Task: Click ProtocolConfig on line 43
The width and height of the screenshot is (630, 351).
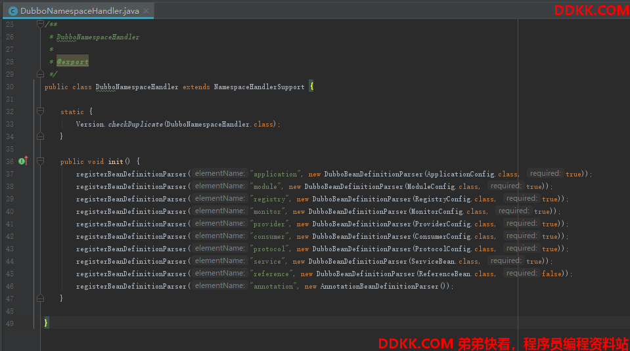Action: pos(443,248)
